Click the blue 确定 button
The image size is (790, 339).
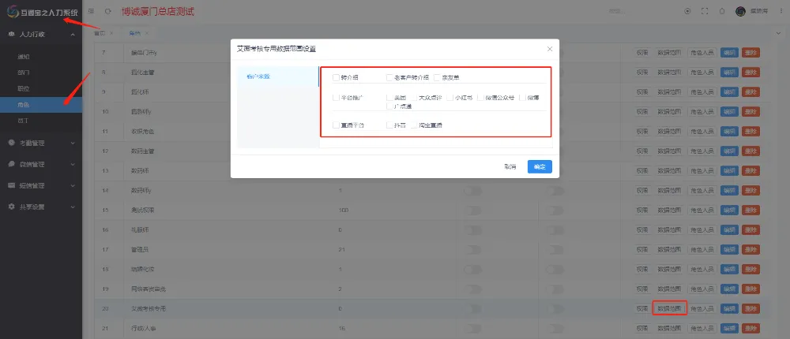click(540, 167)
